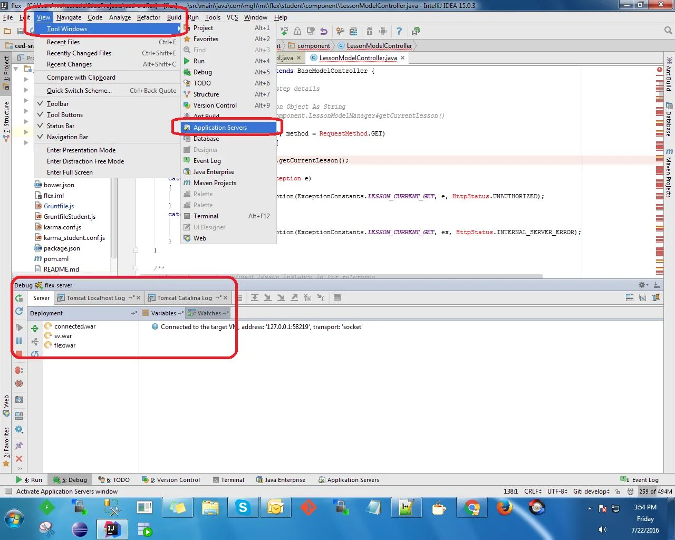Click Show Execution Point icon in debug toolbar
The height and width of the screenshot is (540, 675).
[x=239, y=298]
